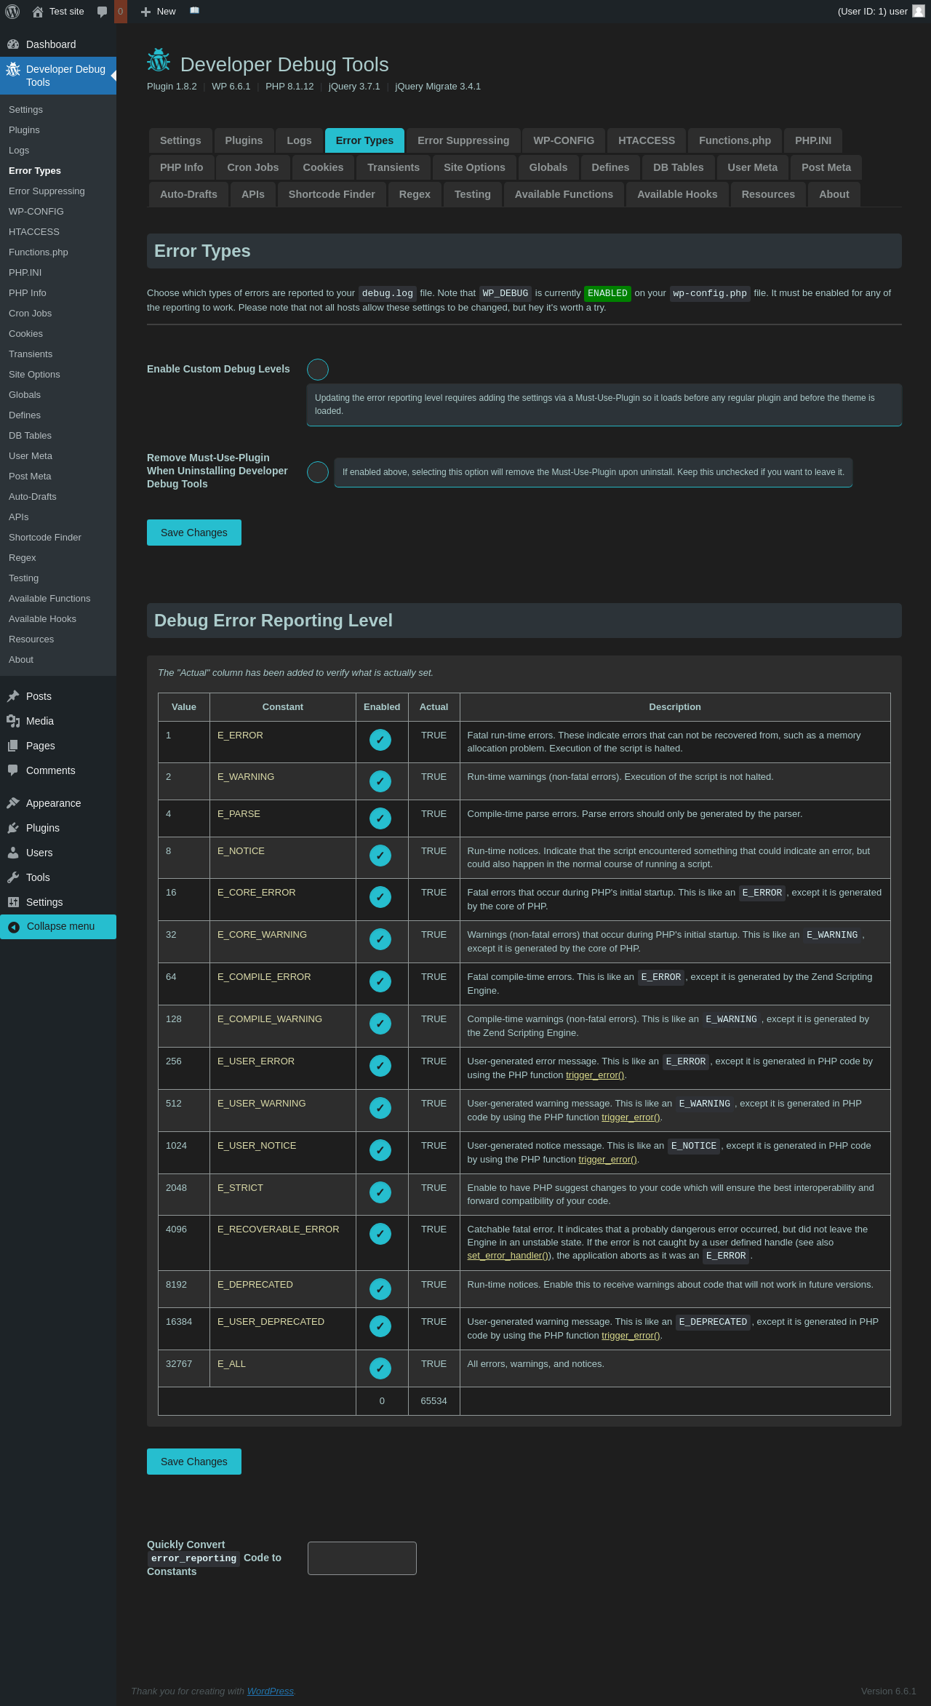931x1706 pixels.
Task: Toggle Remove Must-Use-Plugin on uninstall option
Action: [318, 472]
